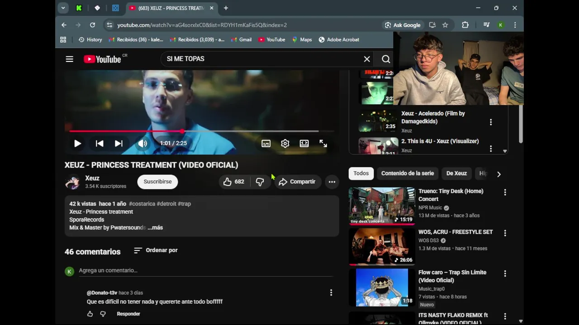Image resolution: width=579 pixels, height=325 pixels.
Task: Share the video via Compartir
Action: pos(297,181)
